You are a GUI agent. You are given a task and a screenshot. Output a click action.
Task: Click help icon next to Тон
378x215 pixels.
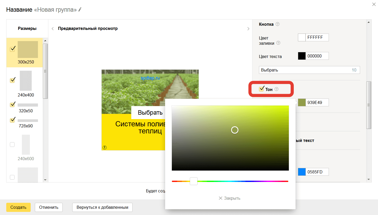pos(276,89)
